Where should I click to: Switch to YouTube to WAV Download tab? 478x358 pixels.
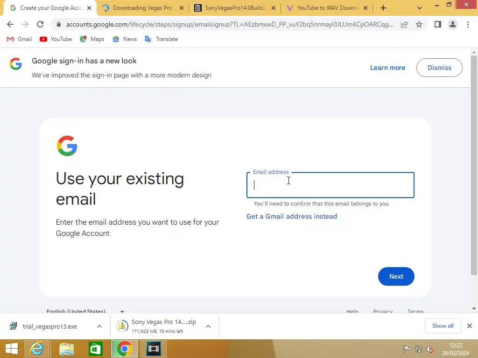pos(327,8)
